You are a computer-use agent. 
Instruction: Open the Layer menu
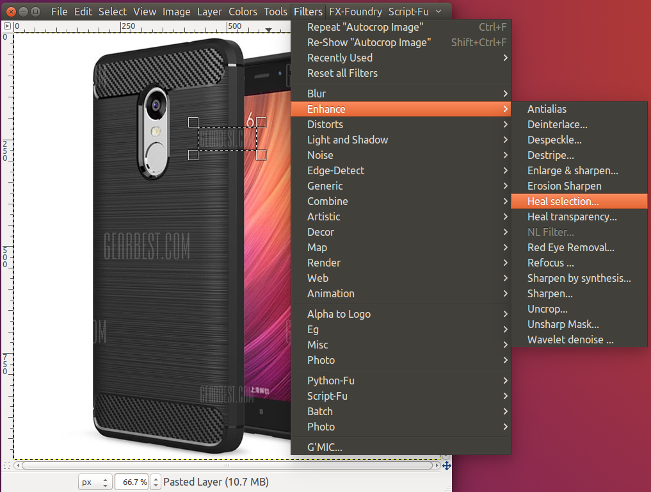pos(210,12)
